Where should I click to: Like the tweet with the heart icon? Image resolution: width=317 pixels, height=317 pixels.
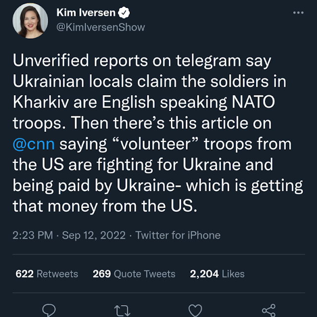196,310
